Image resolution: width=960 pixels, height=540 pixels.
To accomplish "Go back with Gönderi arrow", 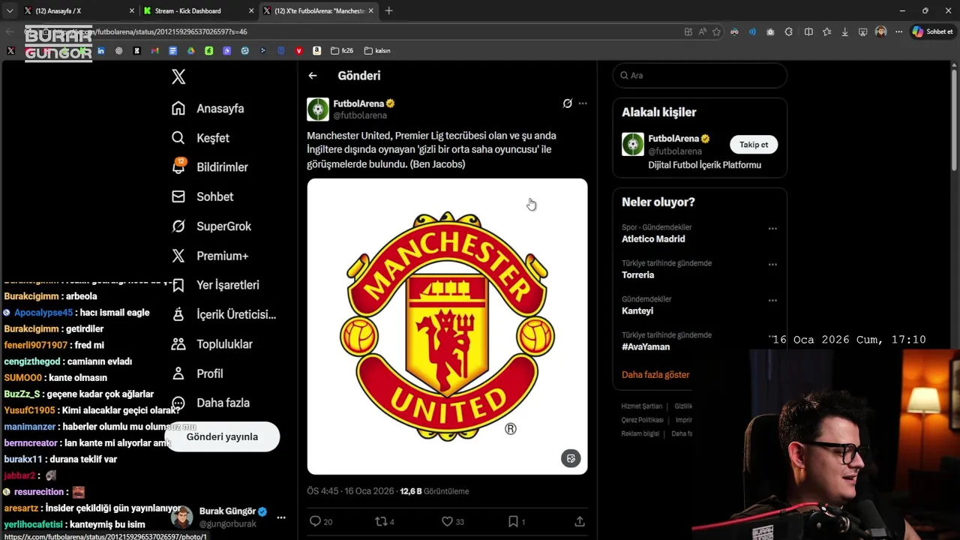I will [313, 76].
